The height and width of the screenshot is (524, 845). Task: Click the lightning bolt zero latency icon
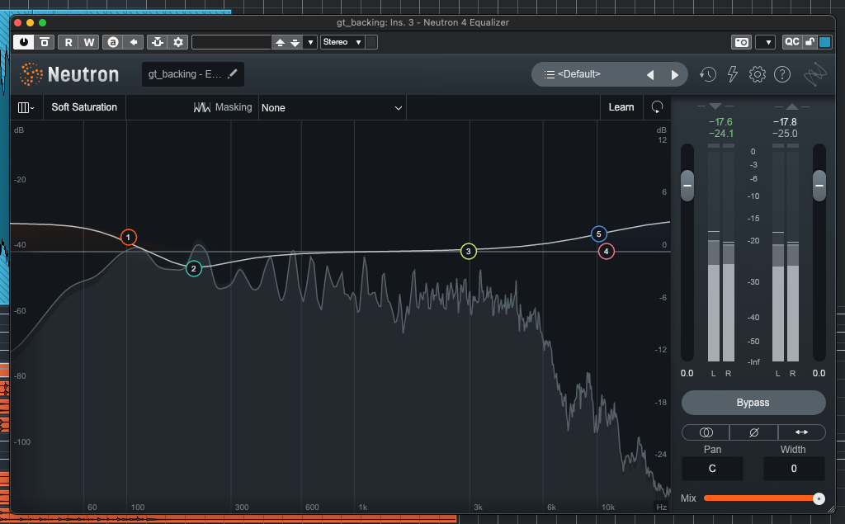pyautogui.click(x=733, y=74)
